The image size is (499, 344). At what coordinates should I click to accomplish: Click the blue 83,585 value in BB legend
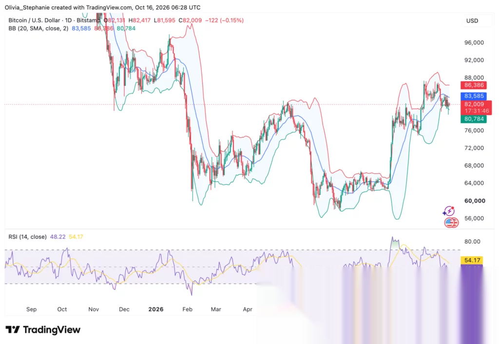(81, 28)
